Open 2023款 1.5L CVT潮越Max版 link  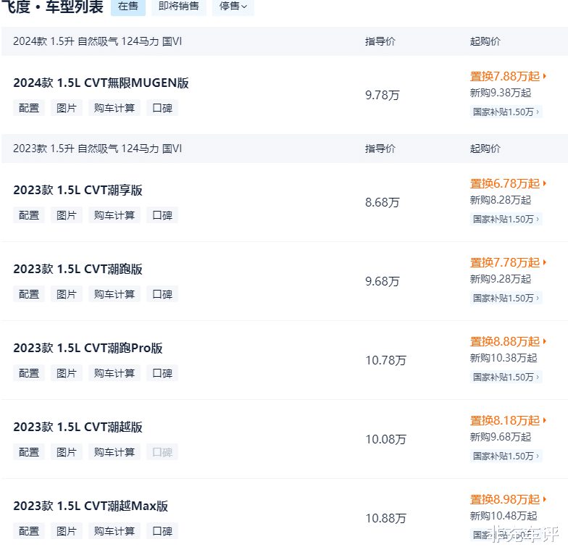(91, 506)
